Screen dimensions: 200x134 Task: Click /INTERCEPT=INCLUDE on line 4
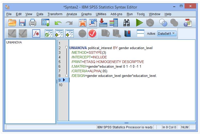pos(89,57)
